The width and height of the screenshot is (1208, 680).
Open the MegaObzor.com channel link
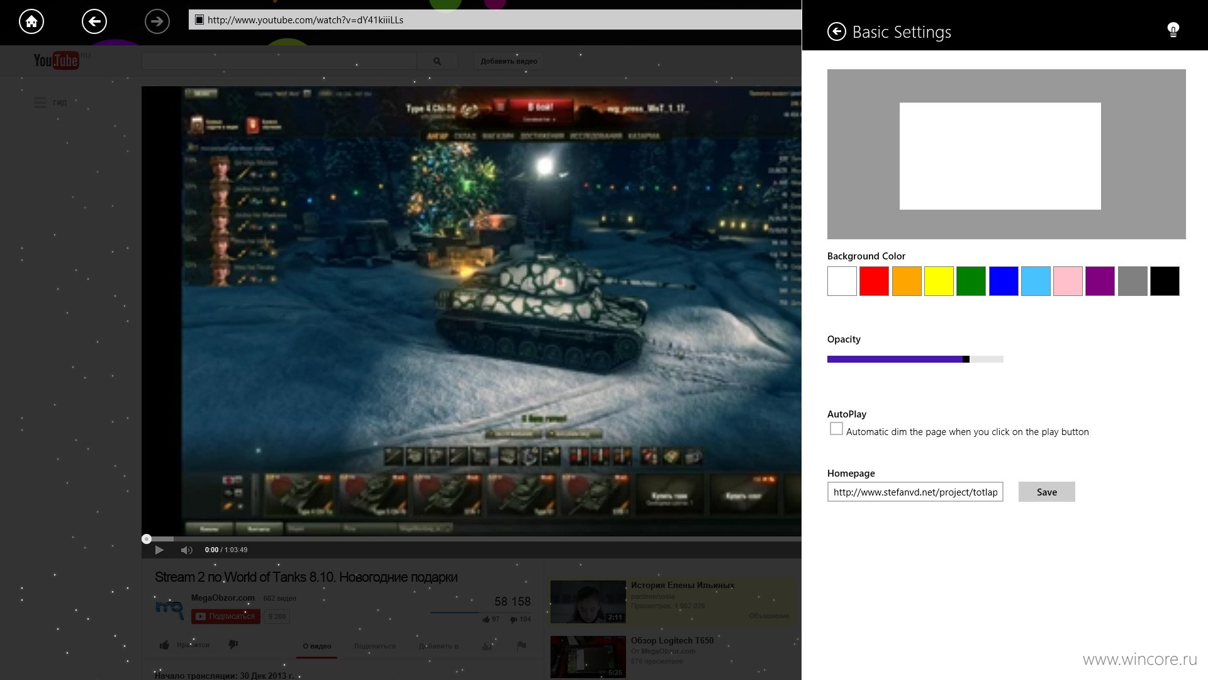coord(223,598)
